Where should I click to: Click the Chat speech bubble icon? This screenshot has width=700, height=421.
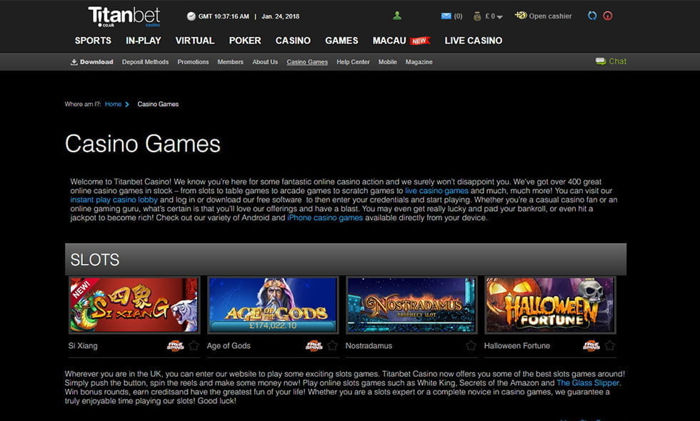[x=601, y=61]
